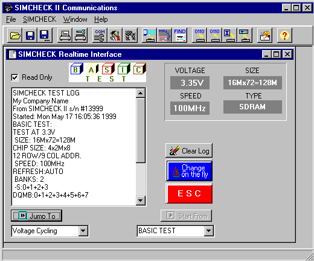The image size is (314, 261).
Task: Click the BASIC TEST blocks logo
Action: [107, 72]
